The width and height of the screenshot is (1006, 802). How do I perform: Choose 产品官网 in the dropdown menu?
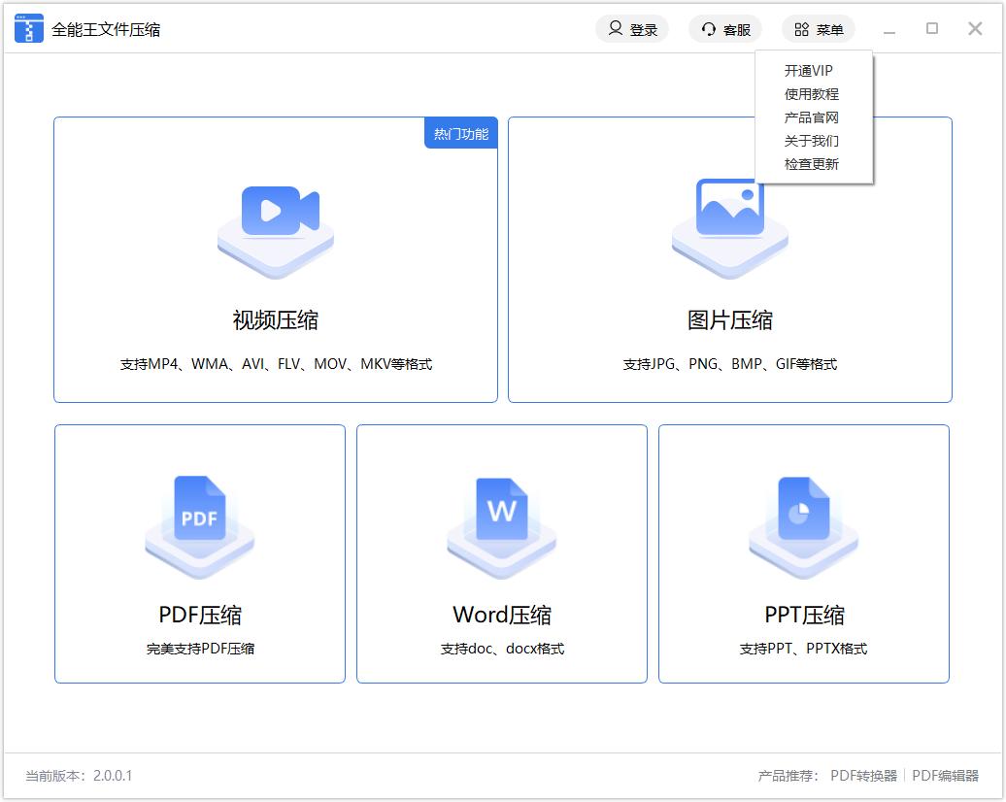pos(811,117)
